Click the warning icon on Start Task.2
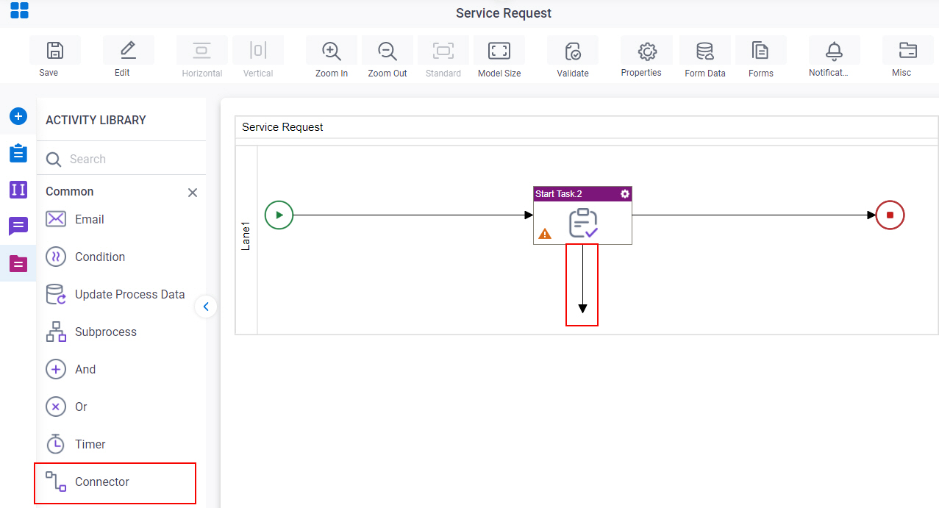The width and height of the screenshot is (939, 508). [x=545, y=234]
